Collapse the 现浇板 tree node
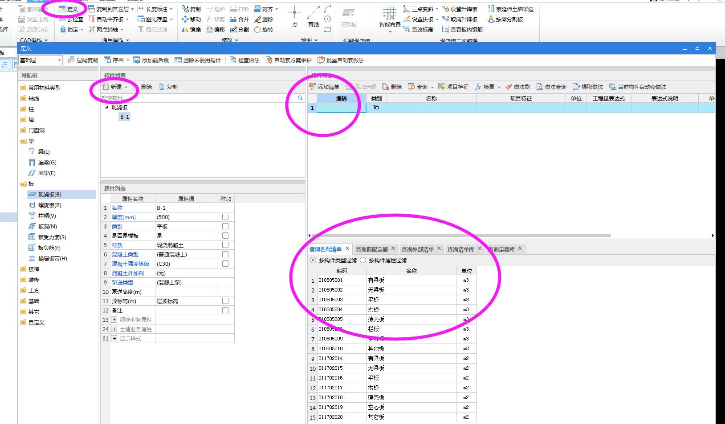The image size is (725, 424). pos(106,107)
